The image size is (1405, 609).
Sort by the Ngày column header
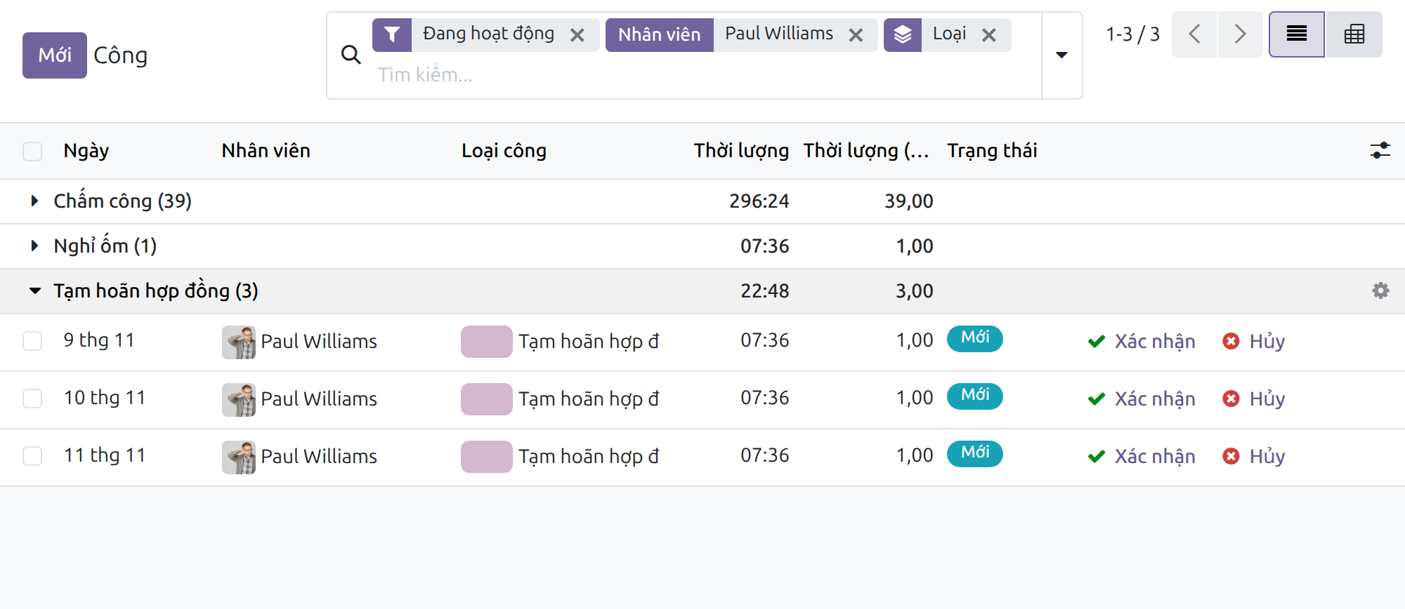pos(86,151)
